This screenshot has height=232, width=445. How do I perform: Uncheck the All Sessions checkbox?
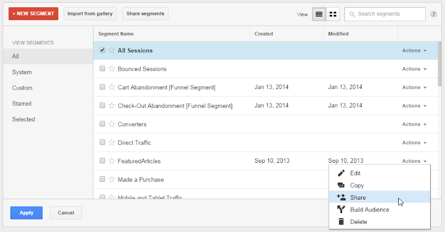click(102, 50)
